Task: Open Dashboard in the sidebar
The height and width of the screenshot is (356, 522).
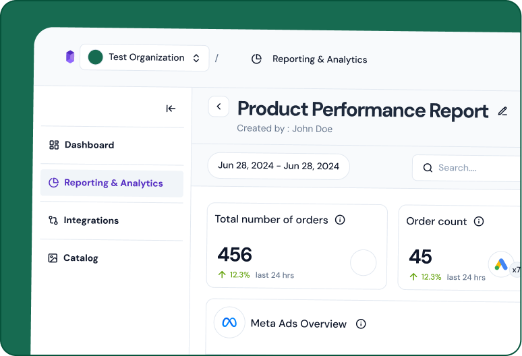Action: (x=112, y=145)
